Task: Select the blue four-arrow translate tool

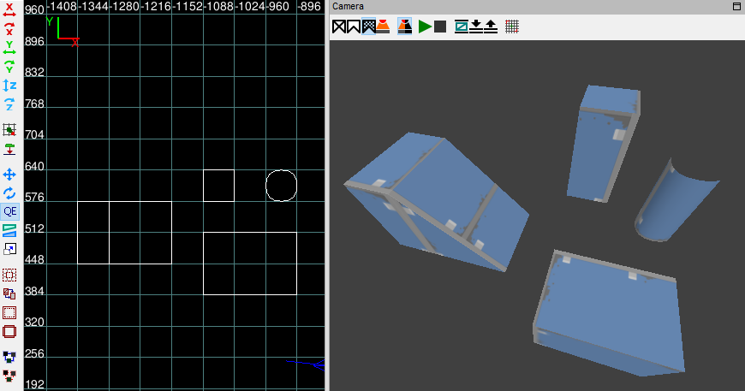Action: tap(9, 175)
